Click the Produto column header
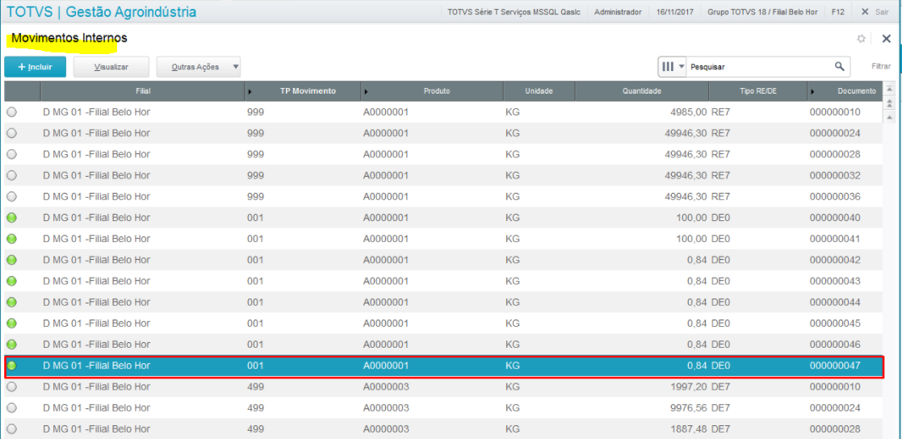The image size is (902, 439). [x=437, y=91]
